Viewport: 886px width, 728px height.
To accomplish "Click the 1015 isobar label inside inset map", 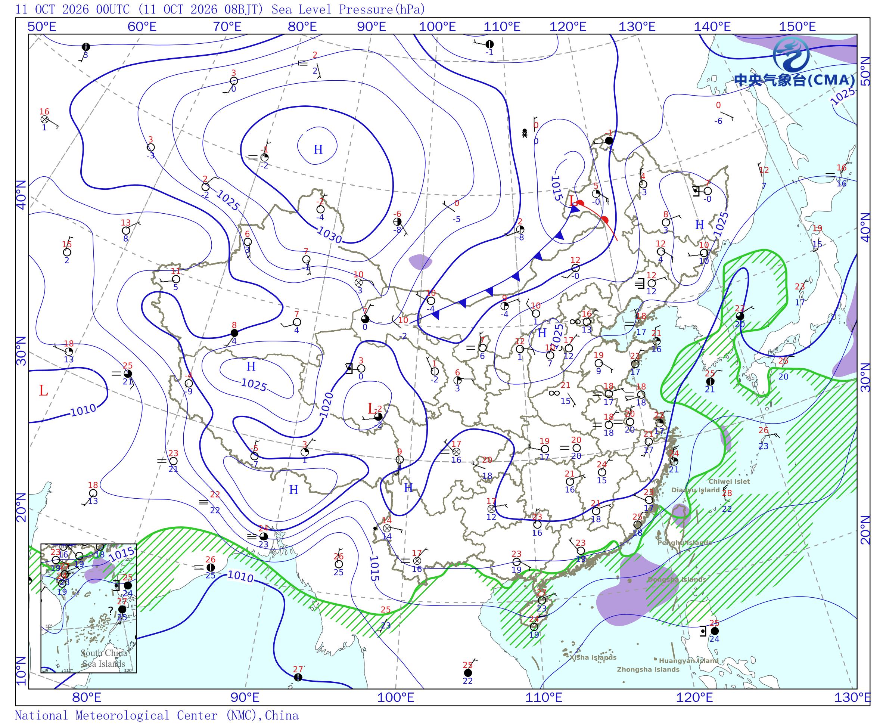I will tap(121, 554).
